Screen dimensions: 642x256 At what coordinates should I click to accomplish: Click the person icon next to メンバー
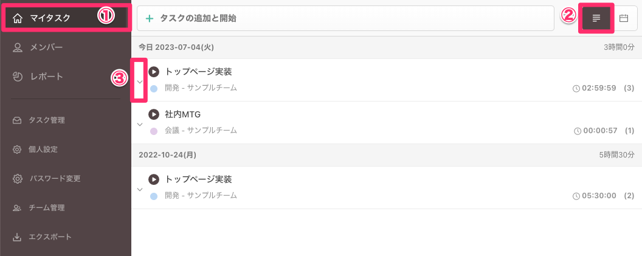[17, 47]
